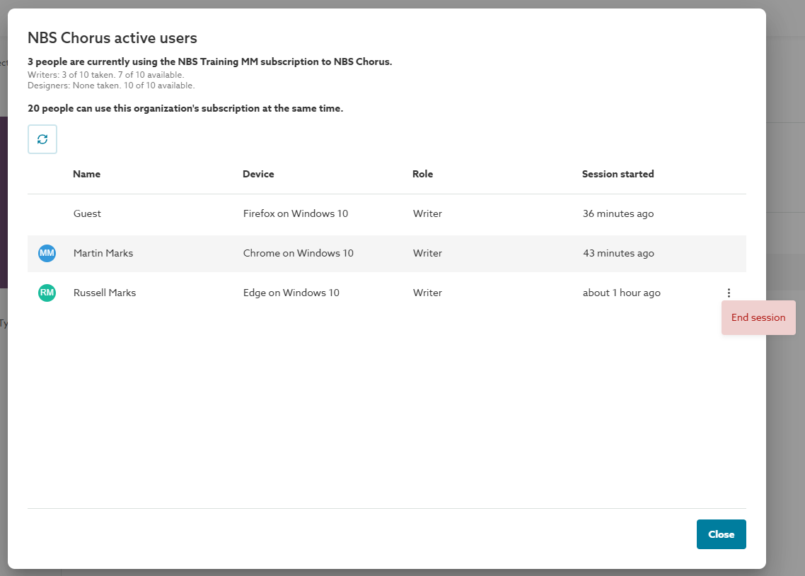The height and width of the screenshot is (576, 805).
Task: Click the Device column header
Action: 258,174
